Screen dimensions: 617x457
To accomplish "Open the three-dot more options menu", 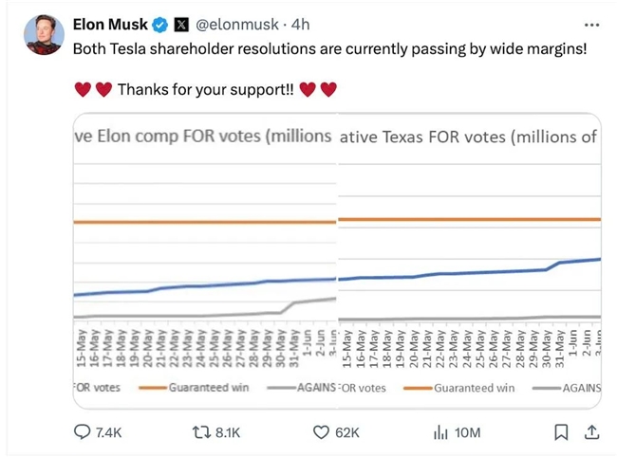I will tap(592, 24).
